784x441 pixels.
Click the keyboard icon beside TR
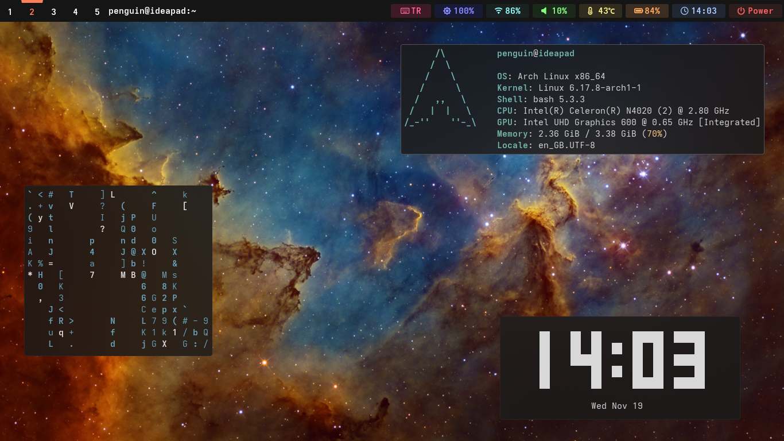click(404, 11)
